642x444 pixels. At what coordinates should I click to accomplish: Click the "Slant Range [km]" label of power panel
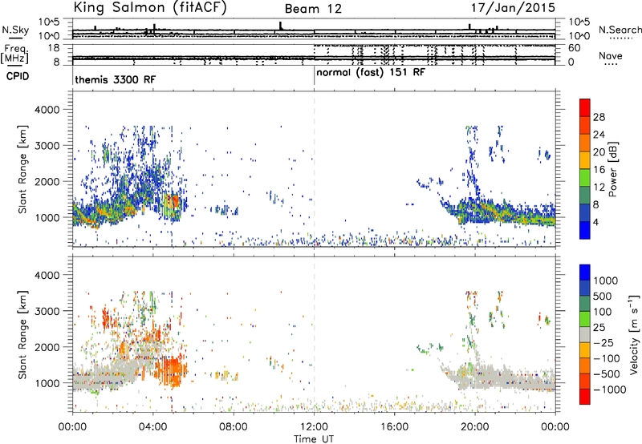tap(22, 169)
